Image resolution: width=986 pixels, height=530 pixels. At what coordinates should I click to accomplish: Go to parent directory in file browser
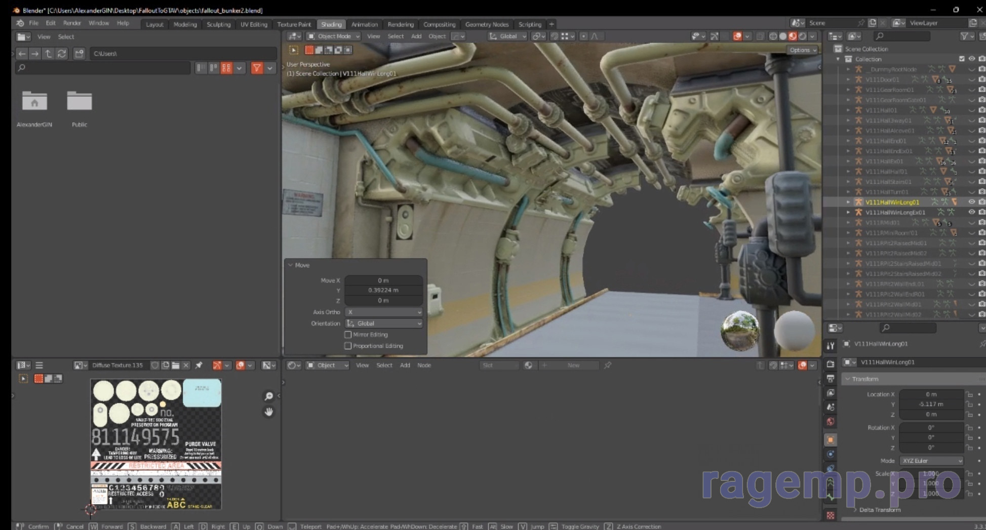pyautogui.click(x=48, y=53)
